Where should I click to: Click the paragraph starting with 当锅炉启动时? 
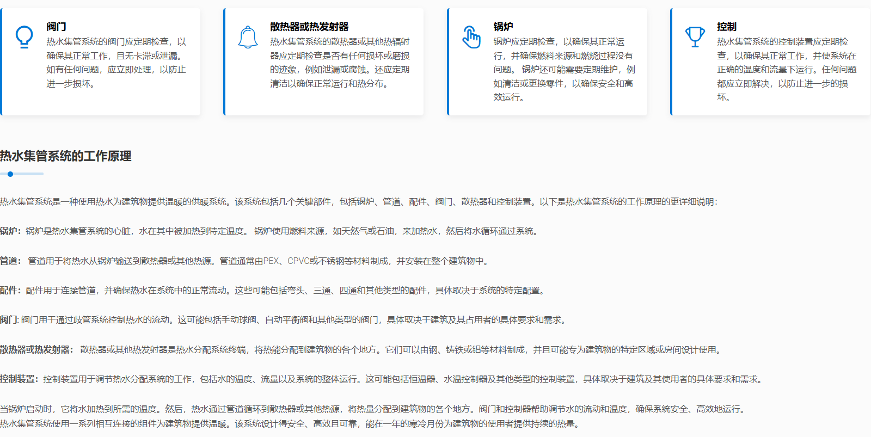click(372, 409)
